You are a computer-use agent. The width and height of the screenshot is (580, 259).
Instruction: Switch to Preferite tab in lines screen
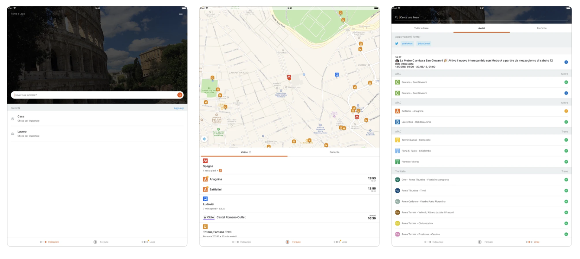[542, 28]
